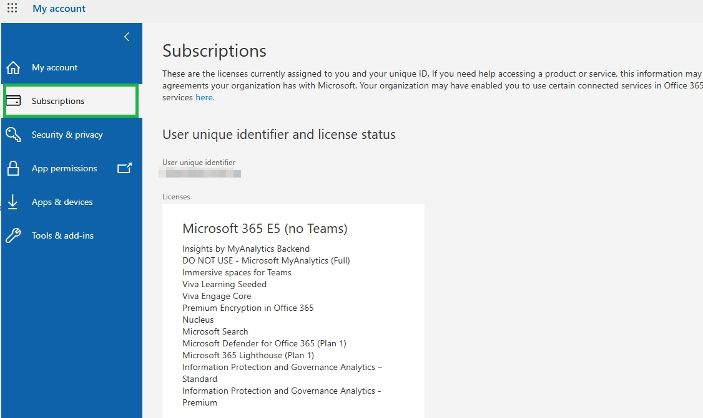Click 'Information Protection and Governance Analytics - Premium'
The height and width of the screenshot is (418, 703).
[282, 397]
